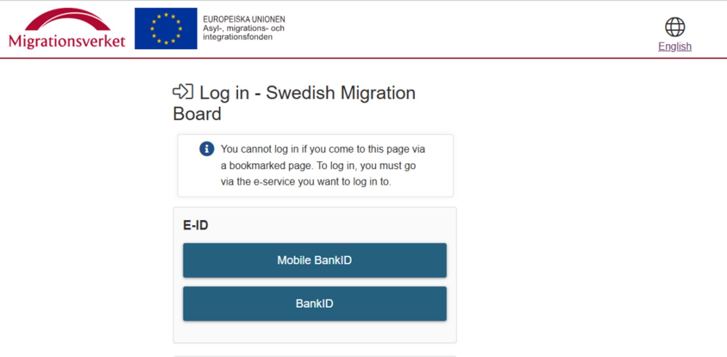Click the European Union flag logo
Viewport: 727px width, 357px height.
click(166, 28)
